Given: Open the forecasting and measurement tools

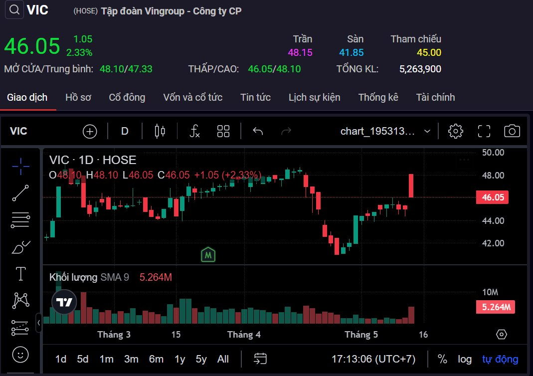Looking at the screenshot, I should coord(20,328).
